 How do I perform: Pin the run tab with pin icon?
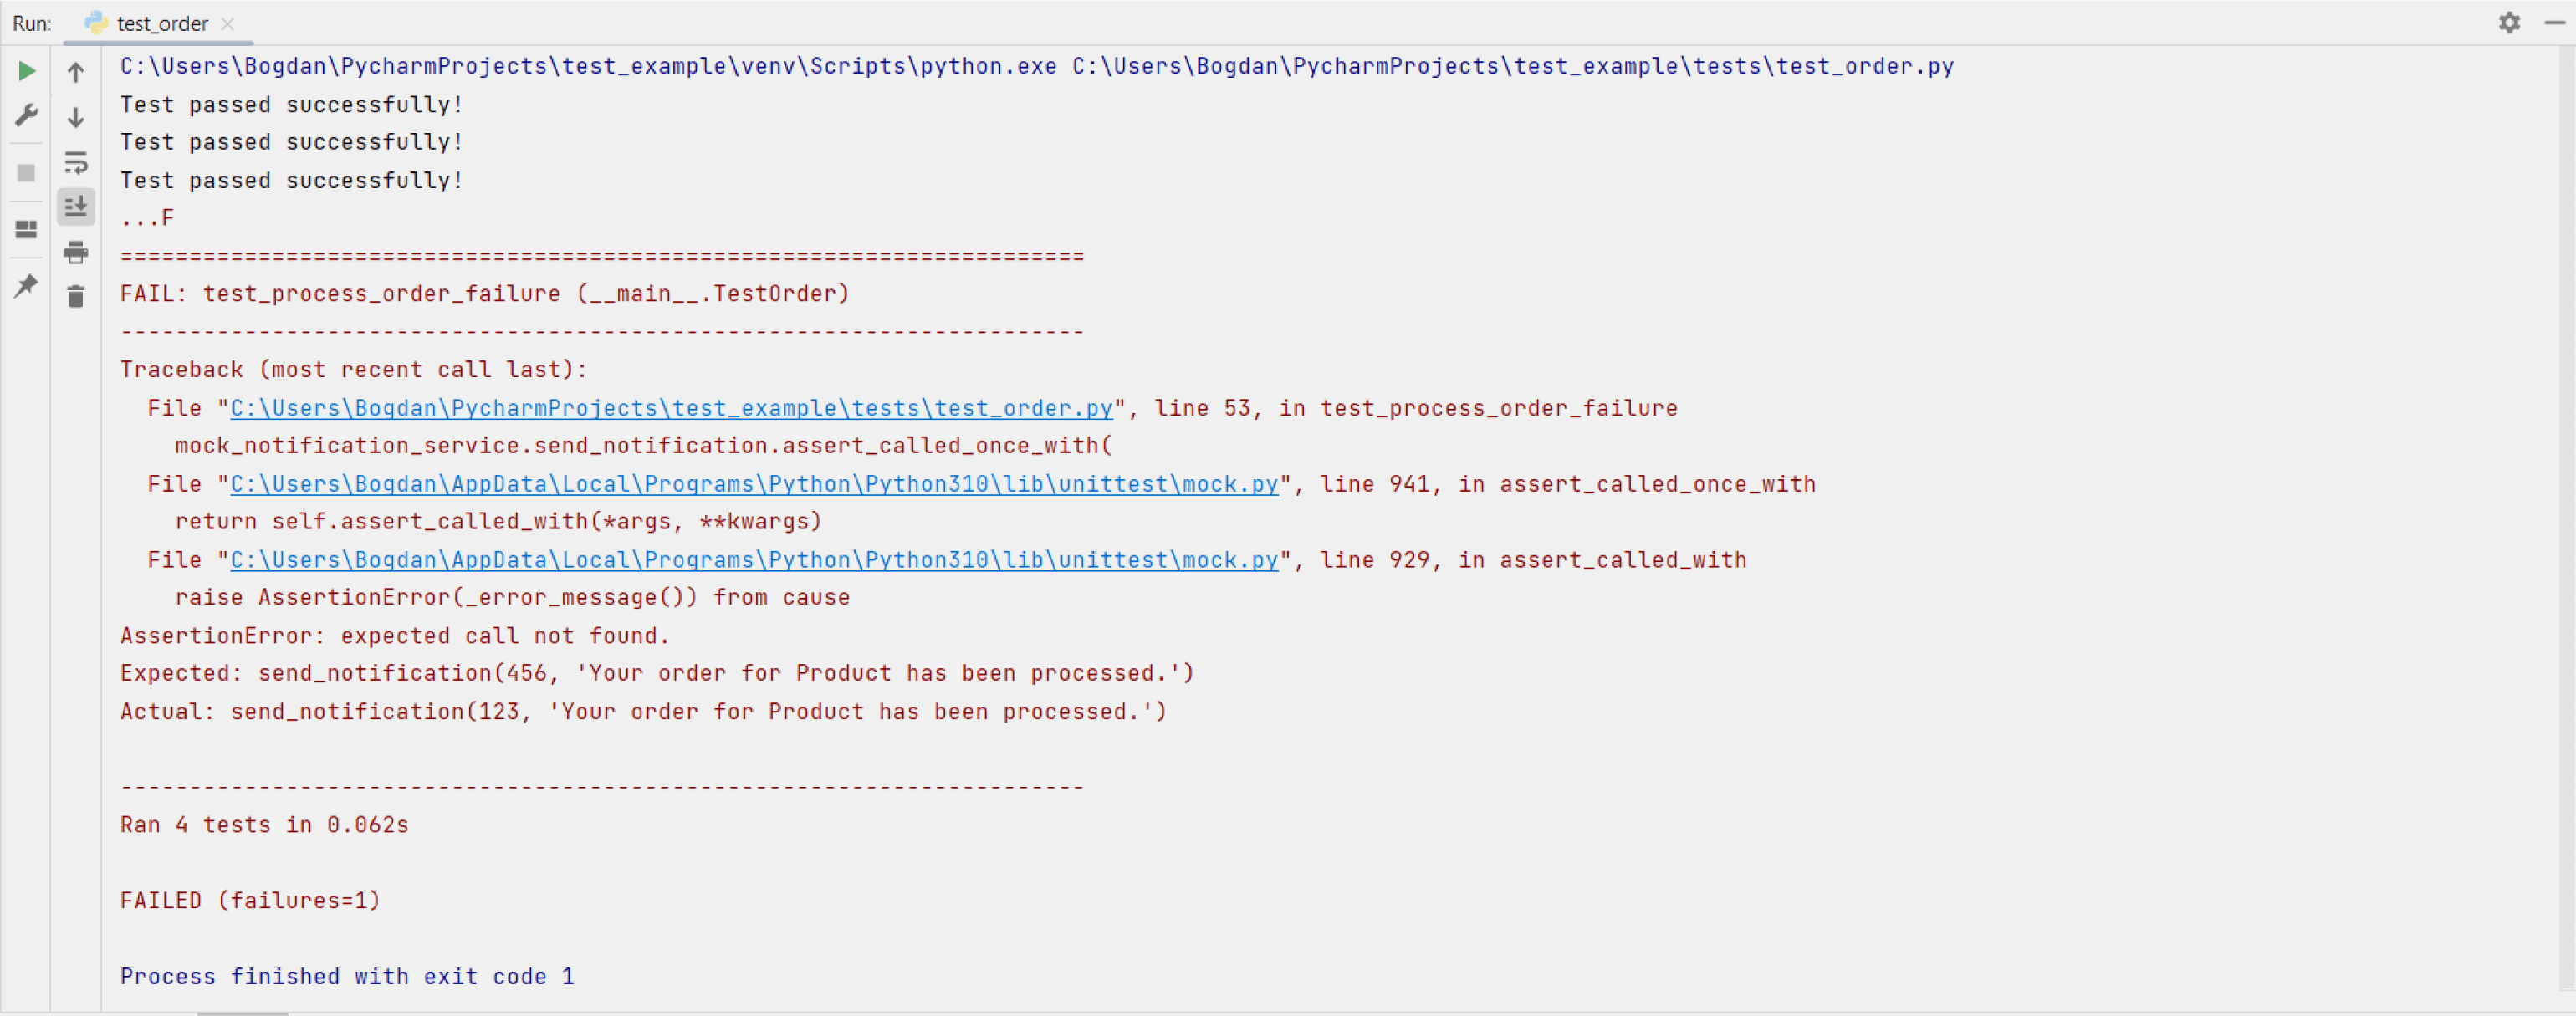[x=27, y=286]
